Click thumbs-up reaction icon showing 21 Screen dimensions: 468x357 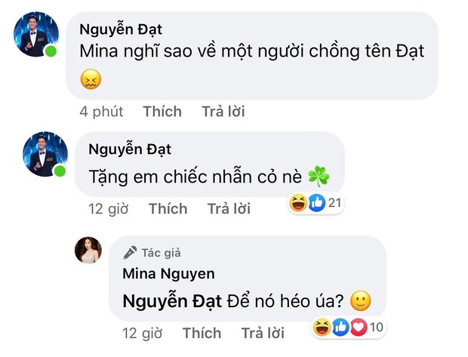(x=316, y=202)
